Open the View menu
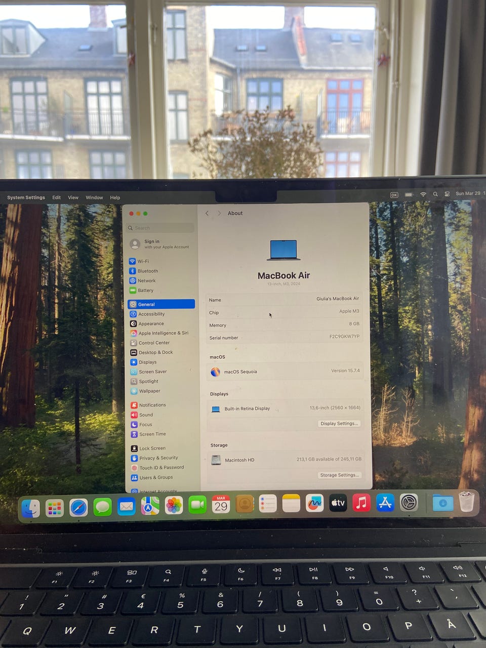The width and height of the screenshot is (486, 648). point(73,197)
